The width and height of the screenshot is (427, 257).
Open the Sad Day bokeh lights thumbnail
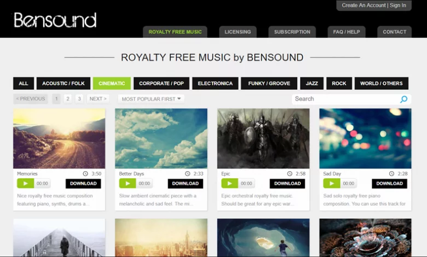point(365,138)
